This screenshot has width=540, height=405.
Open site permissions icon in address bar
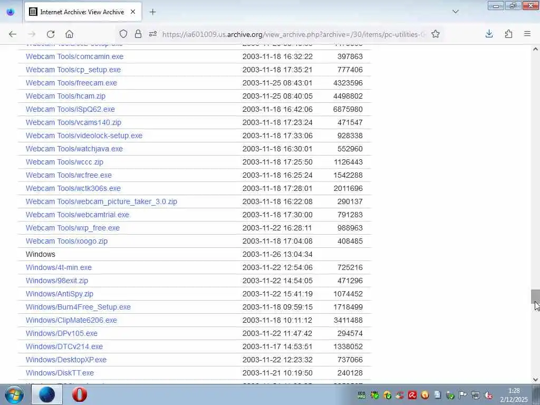(153, 34)
